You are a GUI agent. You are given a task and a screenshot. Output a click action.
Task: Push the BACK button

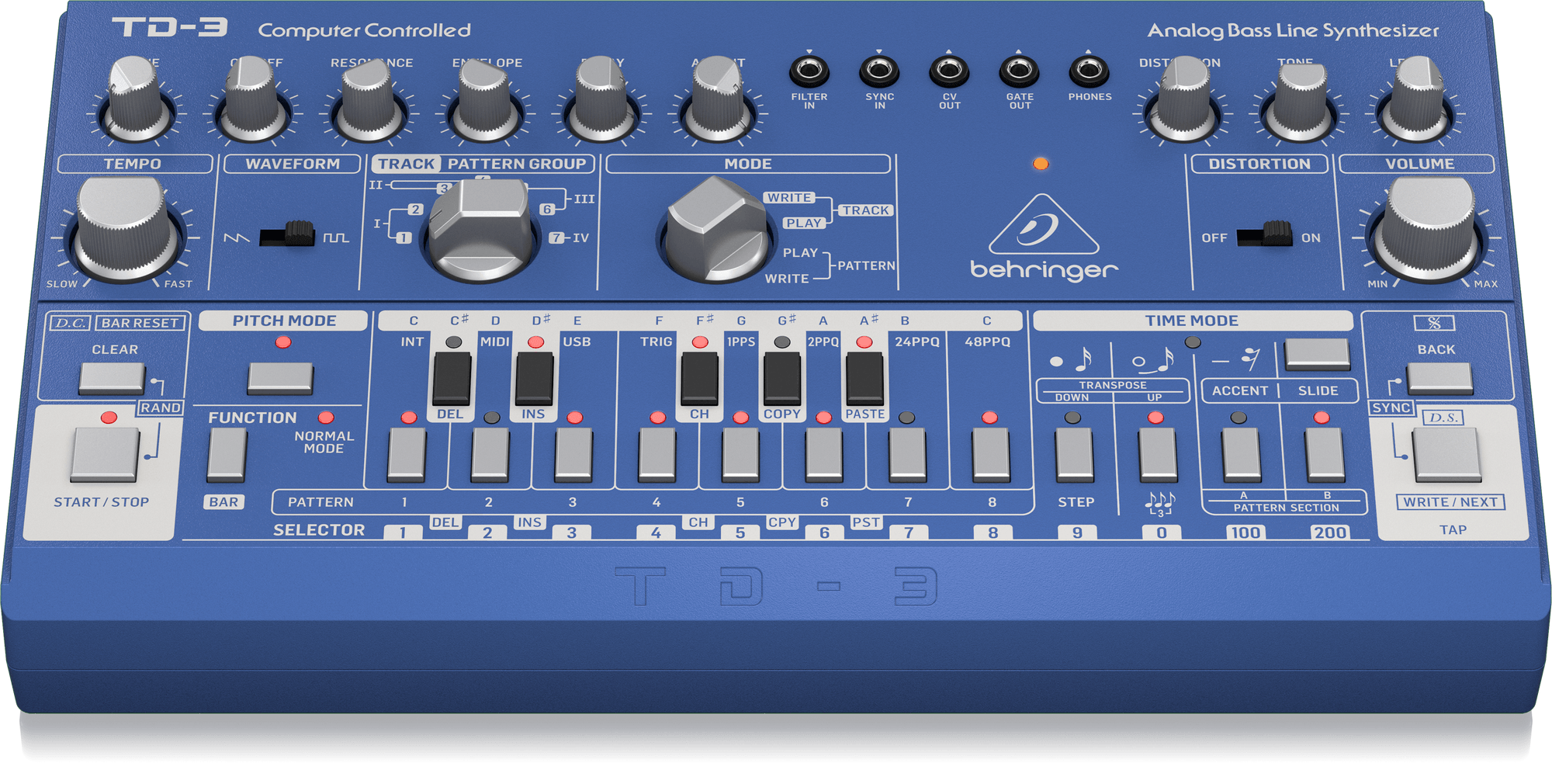[1439, 378]
